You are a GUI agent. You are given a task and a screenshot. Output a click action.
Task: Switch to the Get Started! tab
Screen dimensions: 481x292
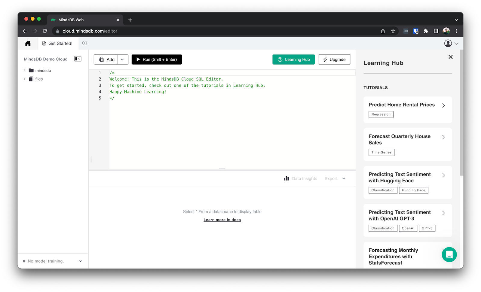(58, 43)
